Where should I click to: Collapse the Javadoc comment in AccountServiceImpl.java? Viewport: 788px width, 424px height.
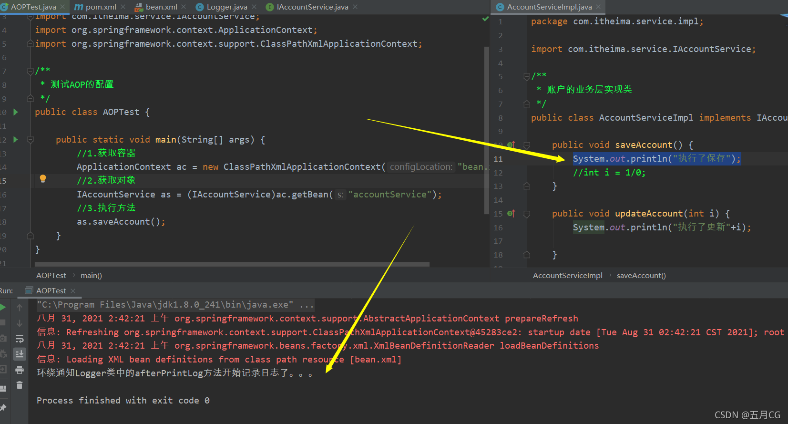coord(527,76)
